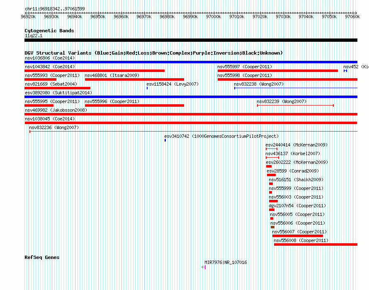Click the 11q22.1 band name text
This screenshot has width=369, height=290.
[34, 36]
